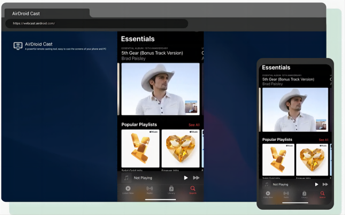Open the Radio tab on the phone
The image size is (345, 215).
286,194
